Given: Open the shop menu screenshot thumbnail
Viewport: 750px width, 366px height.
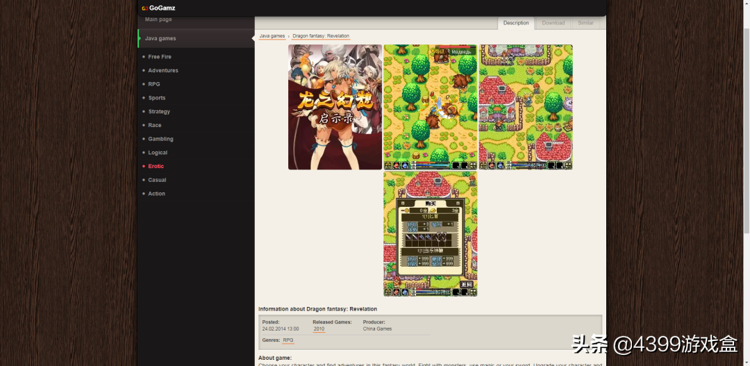Looking at the screenshot, I should (x=431, y=234).
